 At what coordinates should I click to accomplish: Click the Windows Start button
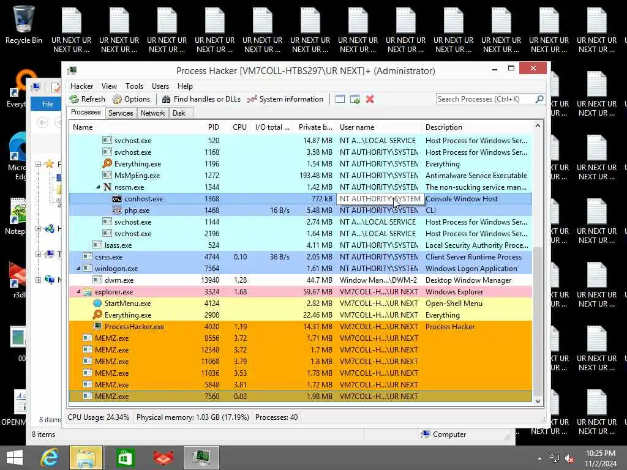[x=15, y=458]
